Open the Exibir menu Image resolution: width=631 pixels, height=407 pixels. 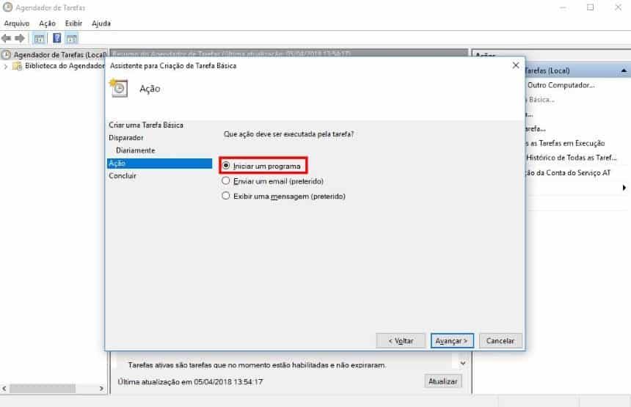point(73,23)
